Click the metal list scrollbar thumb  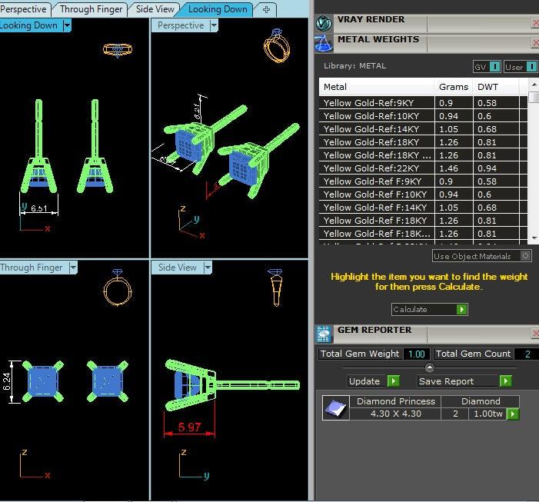(x=534, y=97)
